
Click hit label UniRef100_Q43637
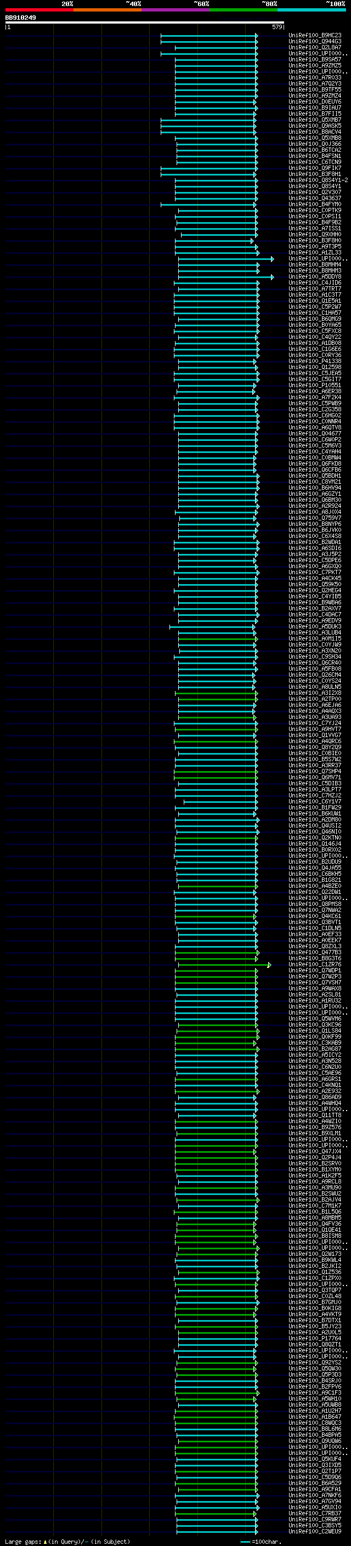[314, 198]
